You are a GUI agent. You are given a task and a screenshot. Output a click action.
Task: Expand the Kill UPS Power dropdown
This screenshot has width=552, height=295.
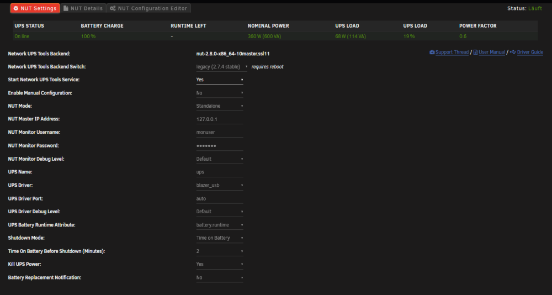coord(220,264)
